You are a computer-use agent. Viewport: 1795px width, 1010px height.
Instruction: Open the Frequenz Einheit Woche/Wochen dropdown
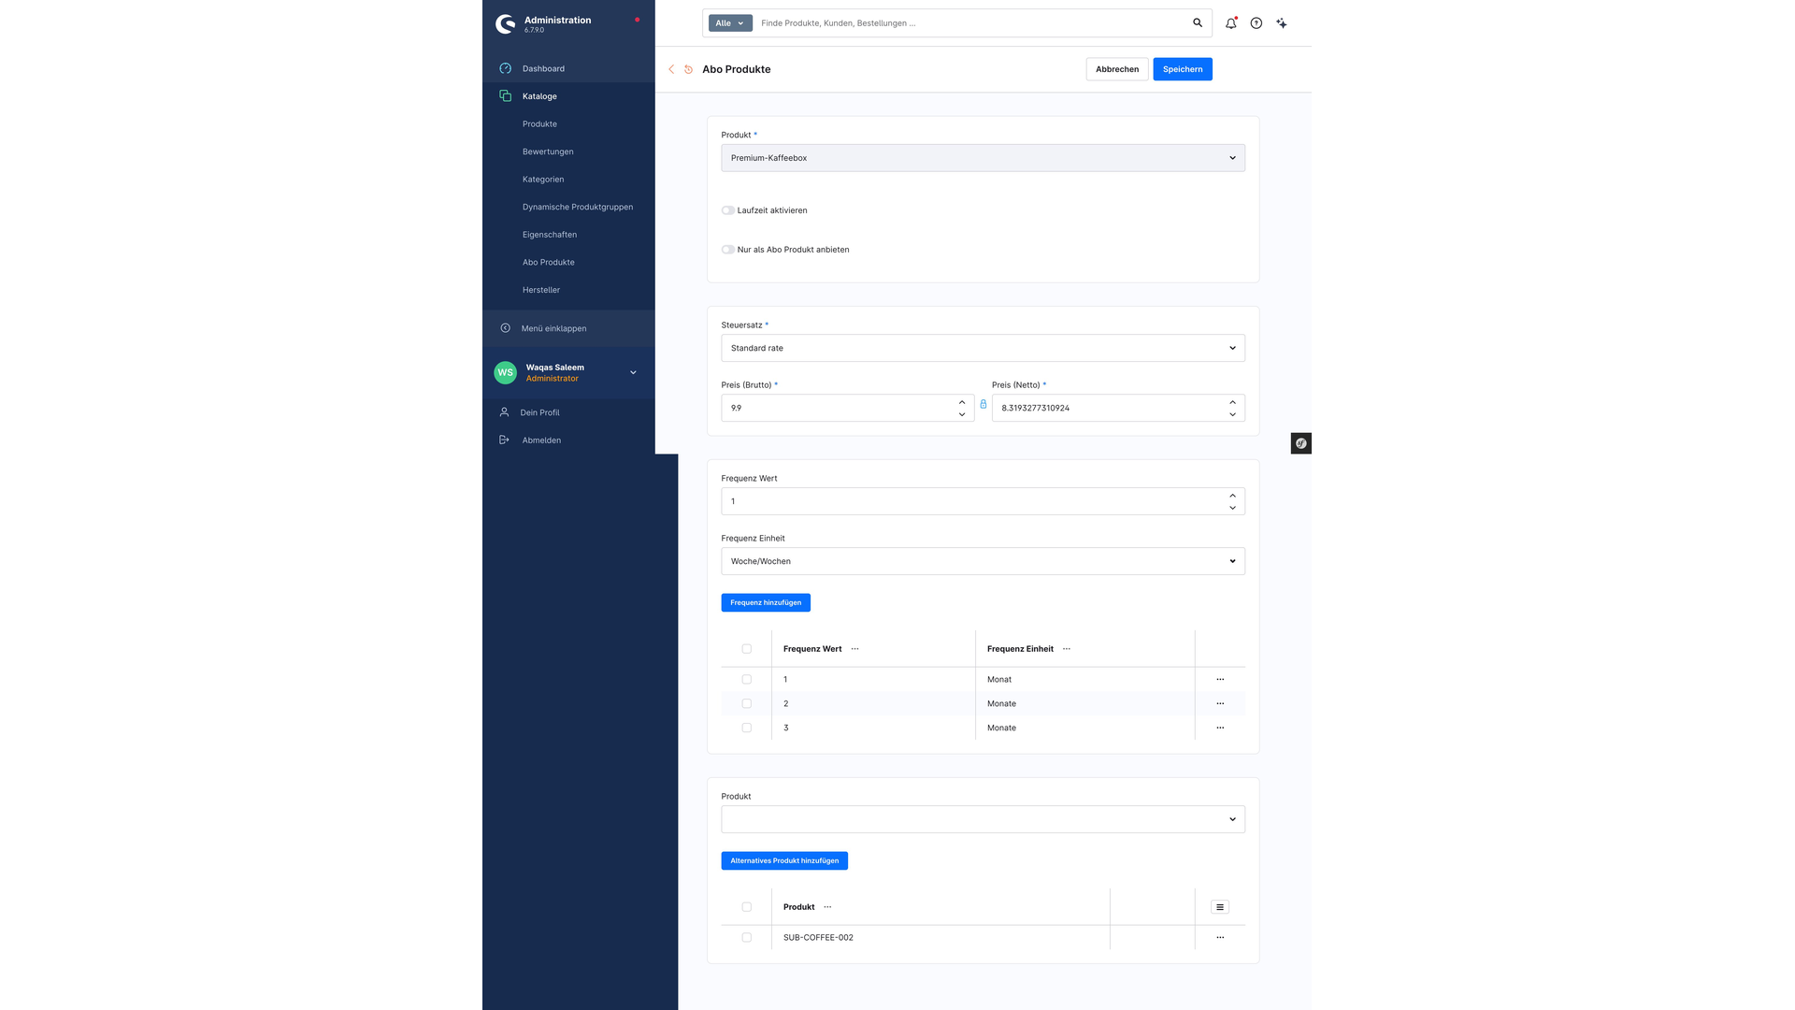tap(983, 561)
